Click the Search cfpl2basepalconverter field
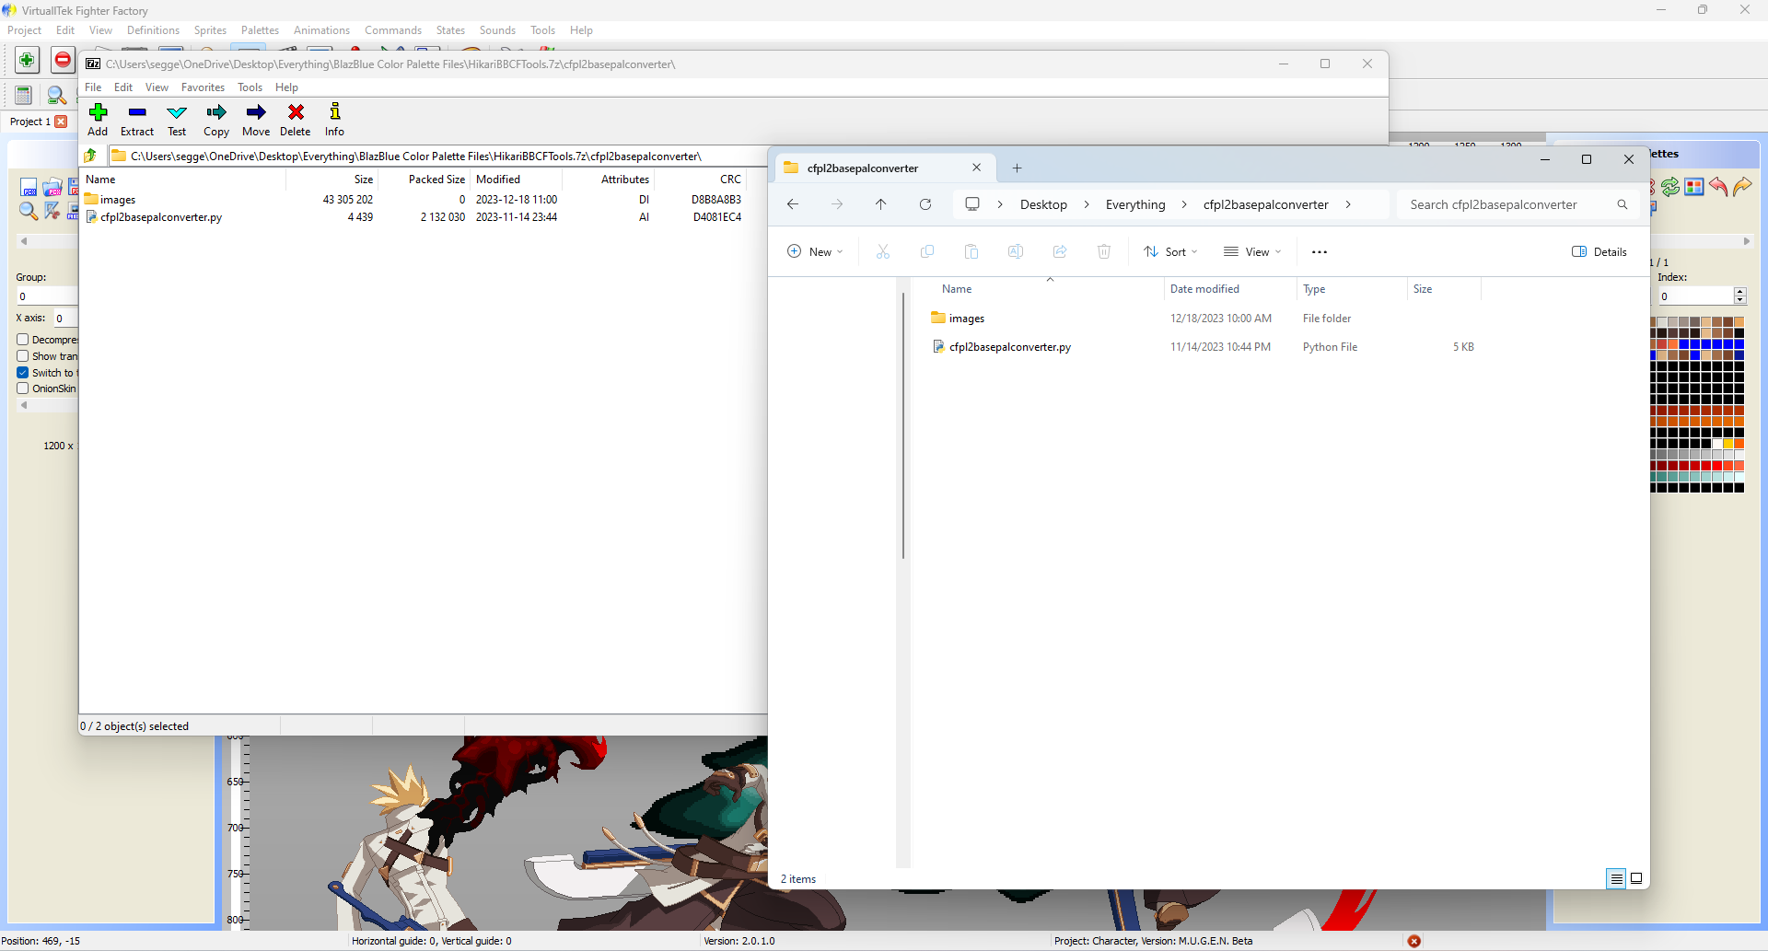The image size is (1768, 951). click(1518, 204)
